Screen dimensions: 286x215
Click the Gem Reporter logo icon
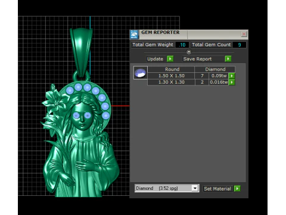pyautogui.click(x=134, y=35)
